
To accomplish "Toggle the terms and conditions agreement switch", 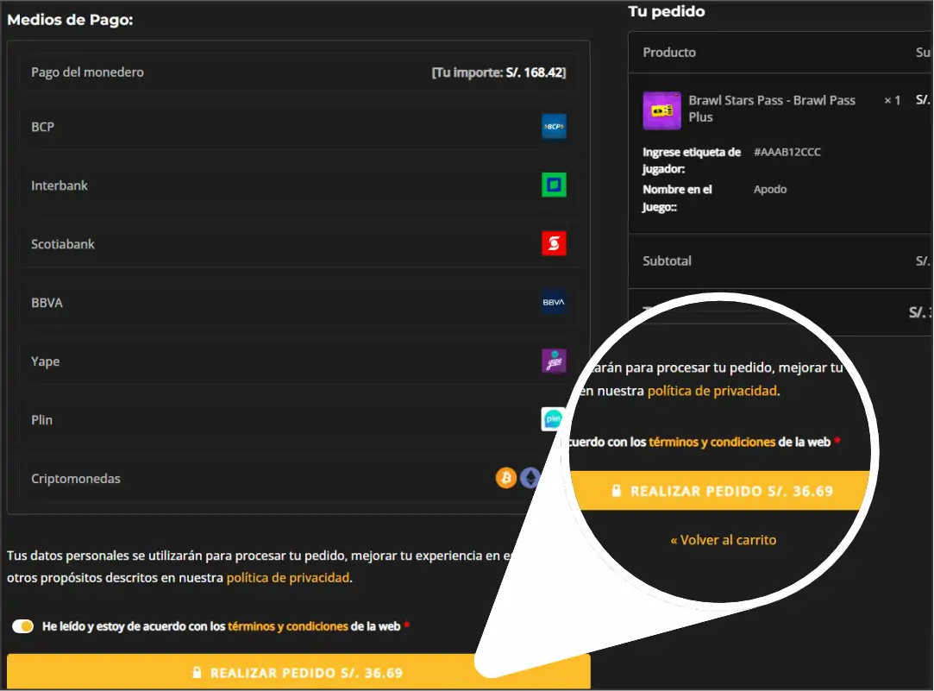I will click(x=23, y=626).
